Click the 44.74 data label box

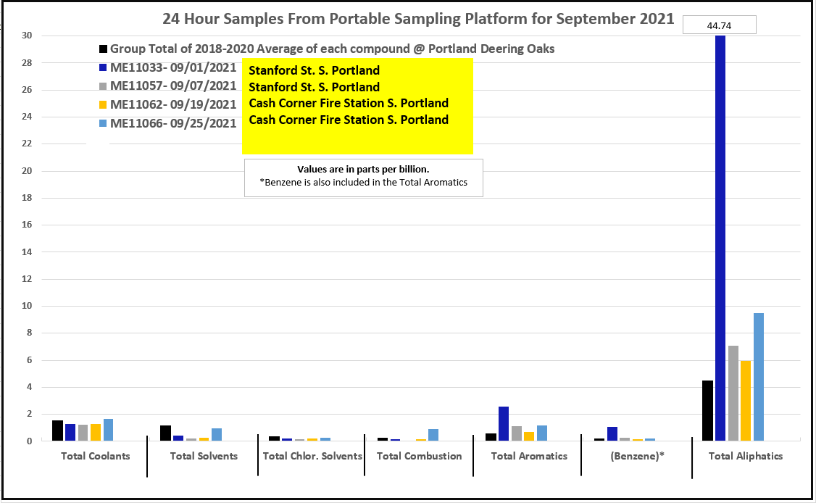[x=720, y=25]
